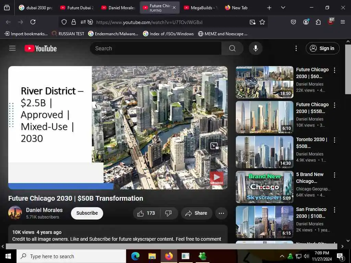
Task: Click the YouTube Search field
Action: click(156, 48)
